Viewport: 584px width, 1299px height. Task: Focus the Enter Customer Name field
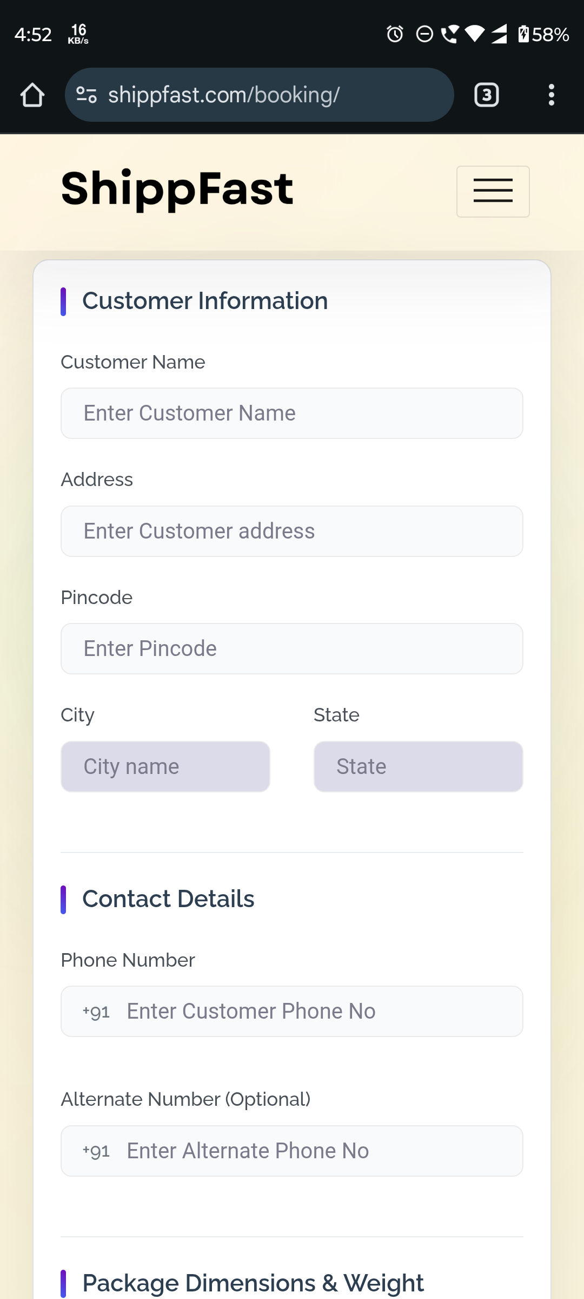(292, 414)
